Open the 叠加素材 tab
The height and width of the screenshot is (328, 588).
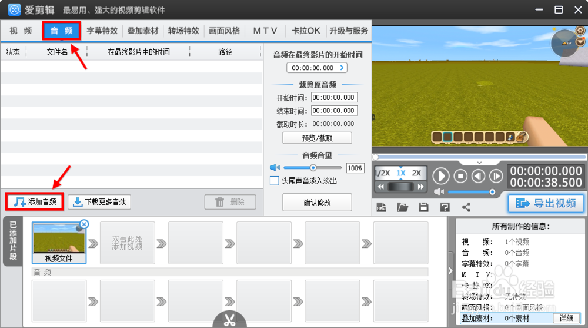tap(143, 31)
